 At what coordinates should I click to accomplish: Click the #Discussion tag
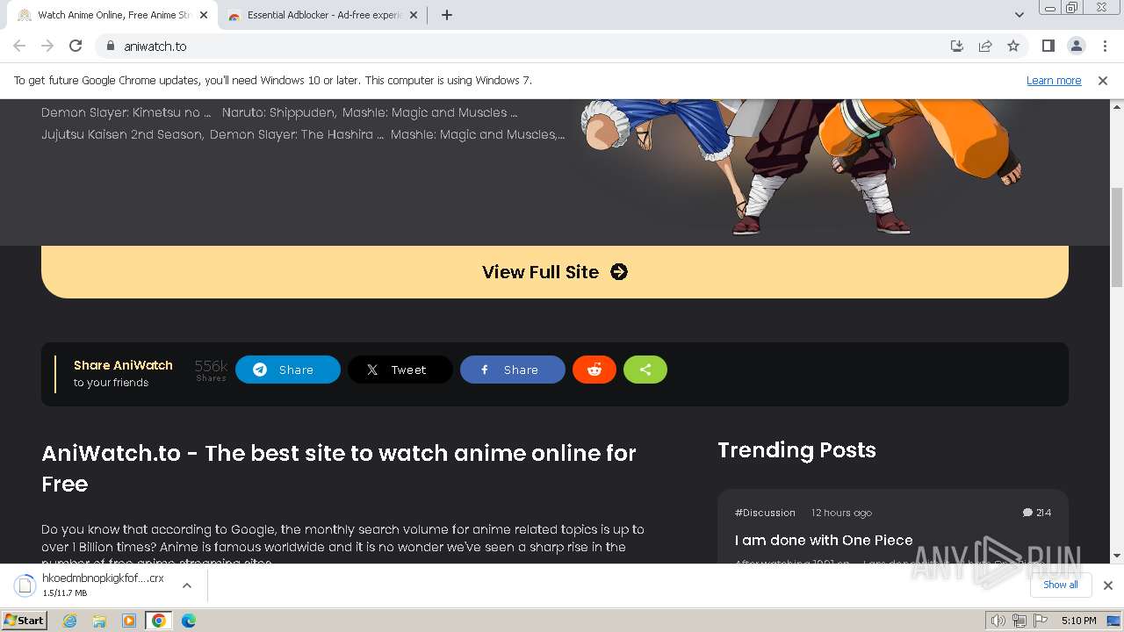[x=765, y=513]
